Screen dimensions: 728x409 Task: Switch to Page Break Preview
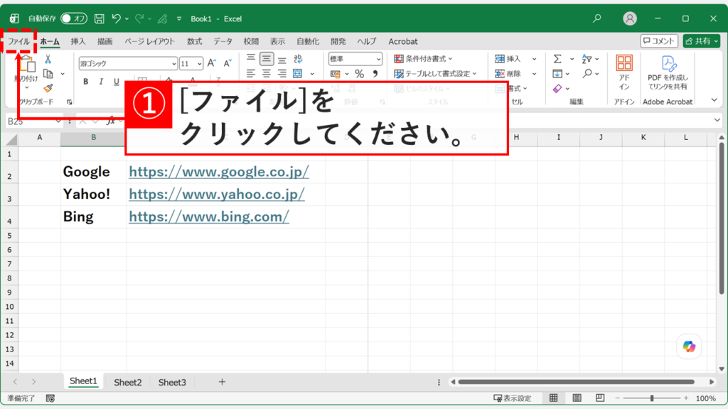pos(600,398)
